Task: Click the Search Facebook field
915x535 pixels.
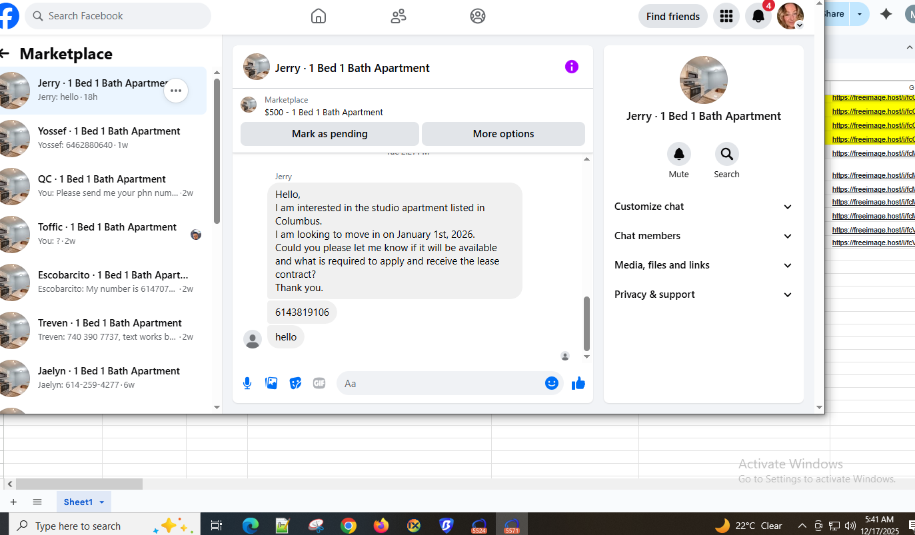Action: pos(118,16)
